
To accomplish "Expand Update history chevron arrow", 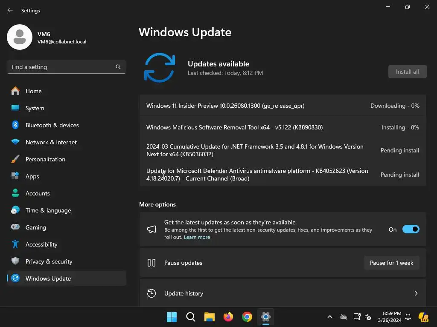I will [x=416, y=293].
